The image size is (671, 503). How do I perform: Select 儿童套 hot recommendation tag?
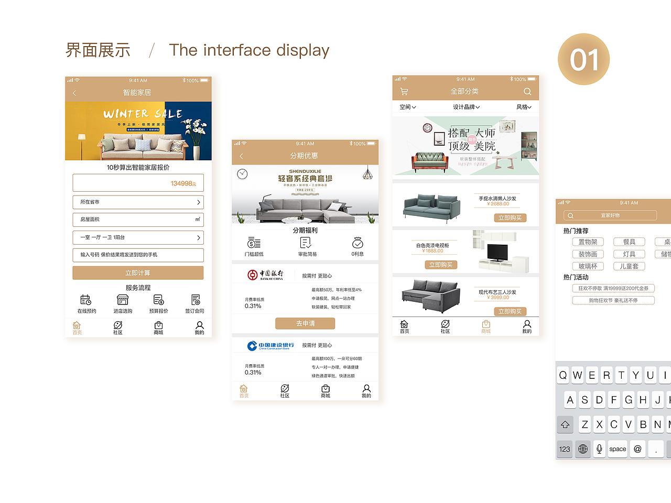(629, 266)
